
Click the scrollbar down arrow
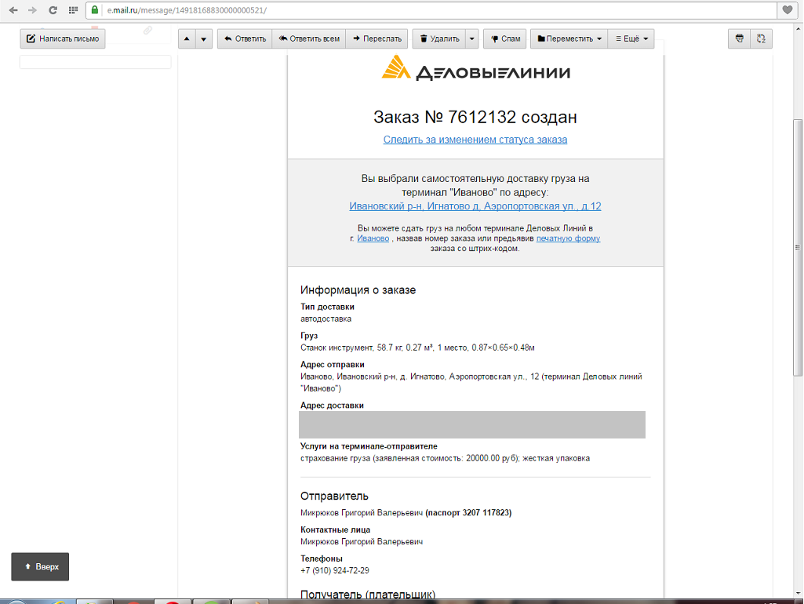[x=798, y=593]
